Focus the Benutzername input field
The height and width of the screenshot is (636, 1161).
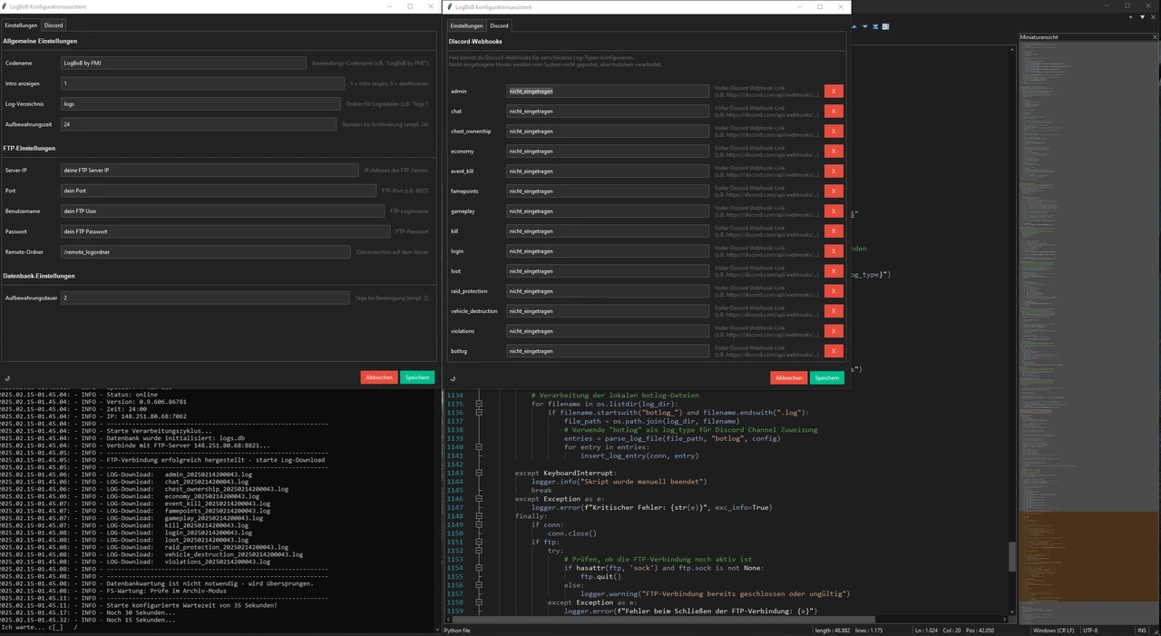(222, 210)
